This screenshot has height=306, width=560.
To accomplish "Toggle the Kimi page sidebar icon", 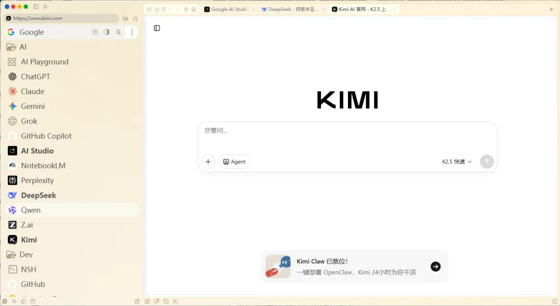I will (157, 28).
